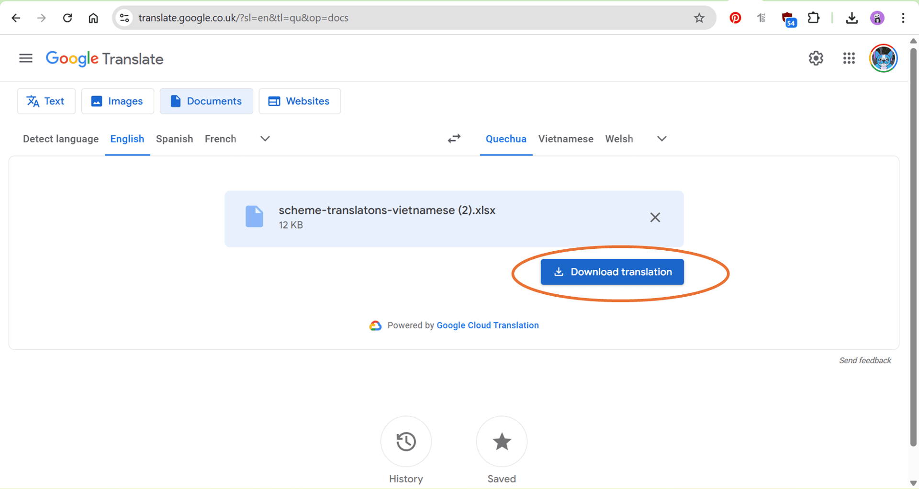This screenshot has height=489, width=919.
Task: Click Send feedback
Action: coord(865,360)
